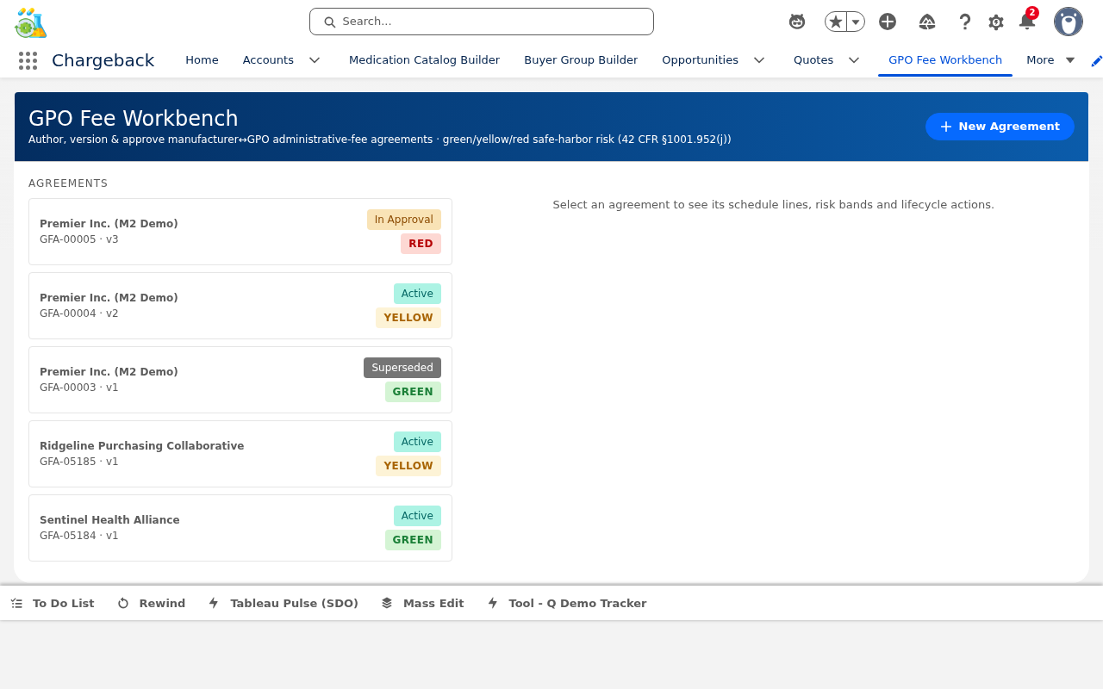Open Ridgeline Purchasing Collaborative agreement

point(240,454)
